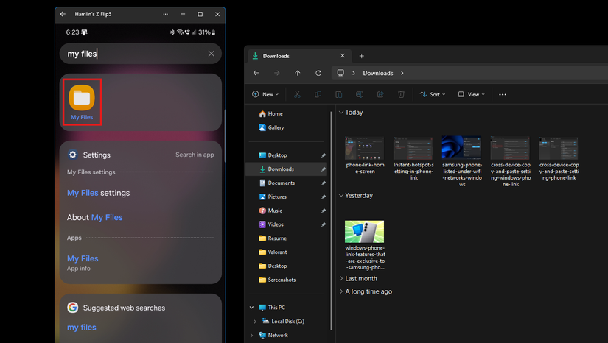Click the Cut scissors icon
This screenshot has width=608, height=343.
297,94
